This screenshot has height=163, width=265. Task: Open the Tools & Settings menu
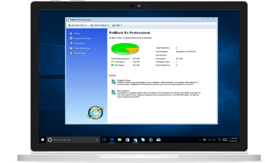tap(100, 25)
